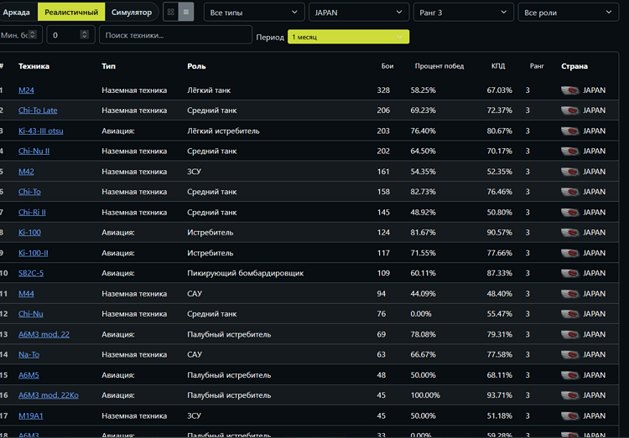Open the Chi-Ri II vehicle link
The image size is (629, 438).
[x=32, y=213]
